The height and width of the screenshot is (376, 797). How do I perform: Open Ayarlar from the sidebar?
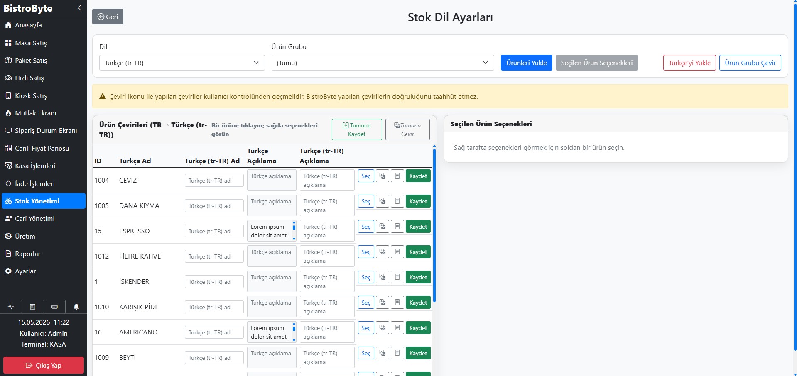44,271
